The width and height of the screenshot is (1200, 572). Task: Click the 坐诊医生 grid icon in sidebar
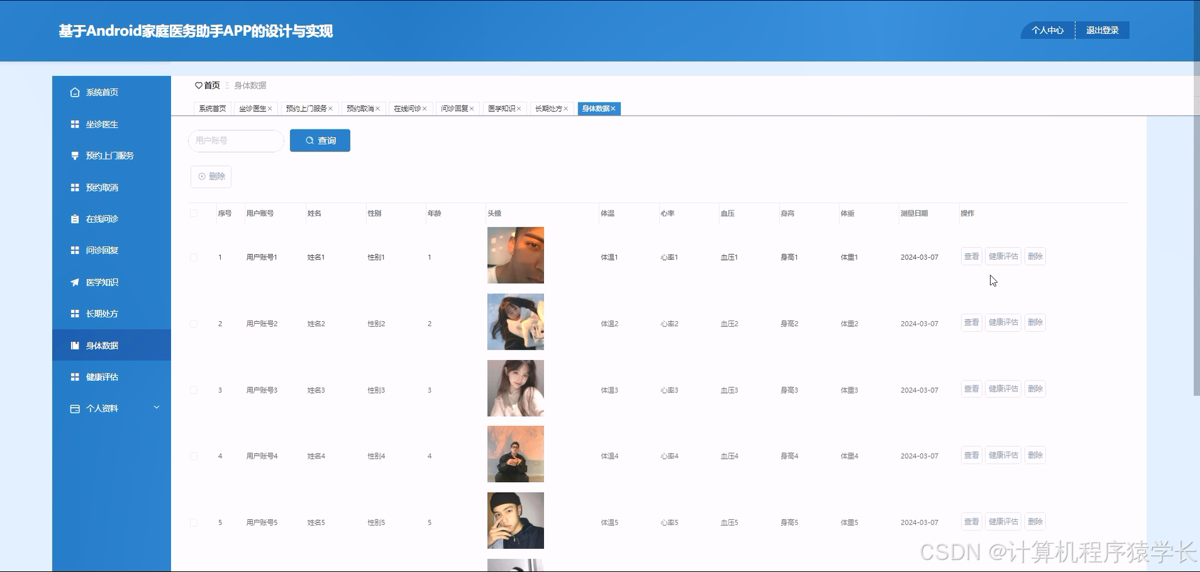click(75, 124)
